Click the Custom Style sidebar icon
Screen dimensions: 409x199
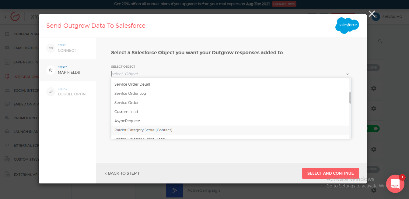tap(7, 159)
